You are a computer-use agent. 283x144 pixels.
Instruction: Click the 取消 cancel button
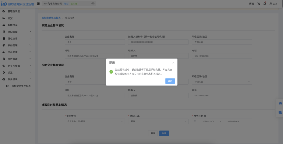153,133
